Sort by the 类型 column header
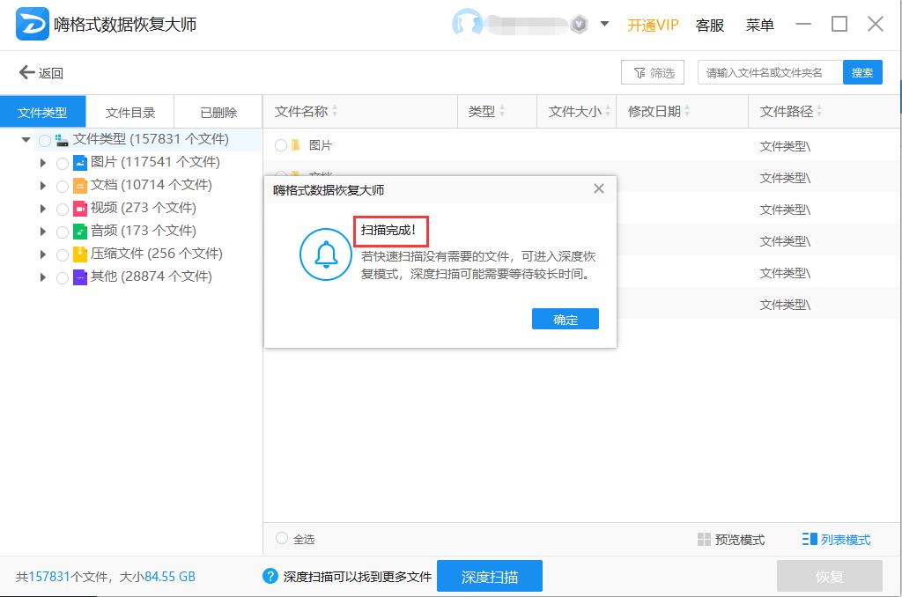The height and width of the screenshot is (597, 902). tap(497, 112)
